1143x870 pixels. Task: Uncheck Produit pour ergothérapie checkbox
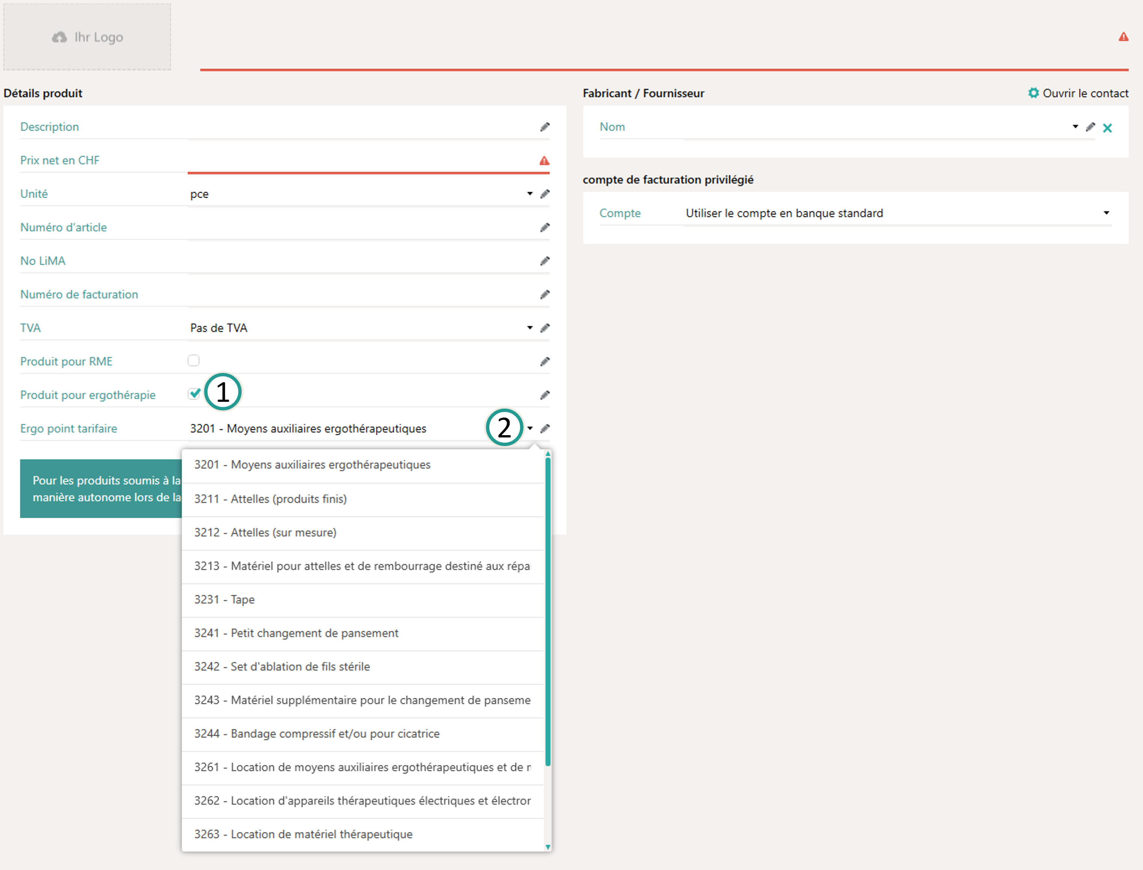[194, 394]
